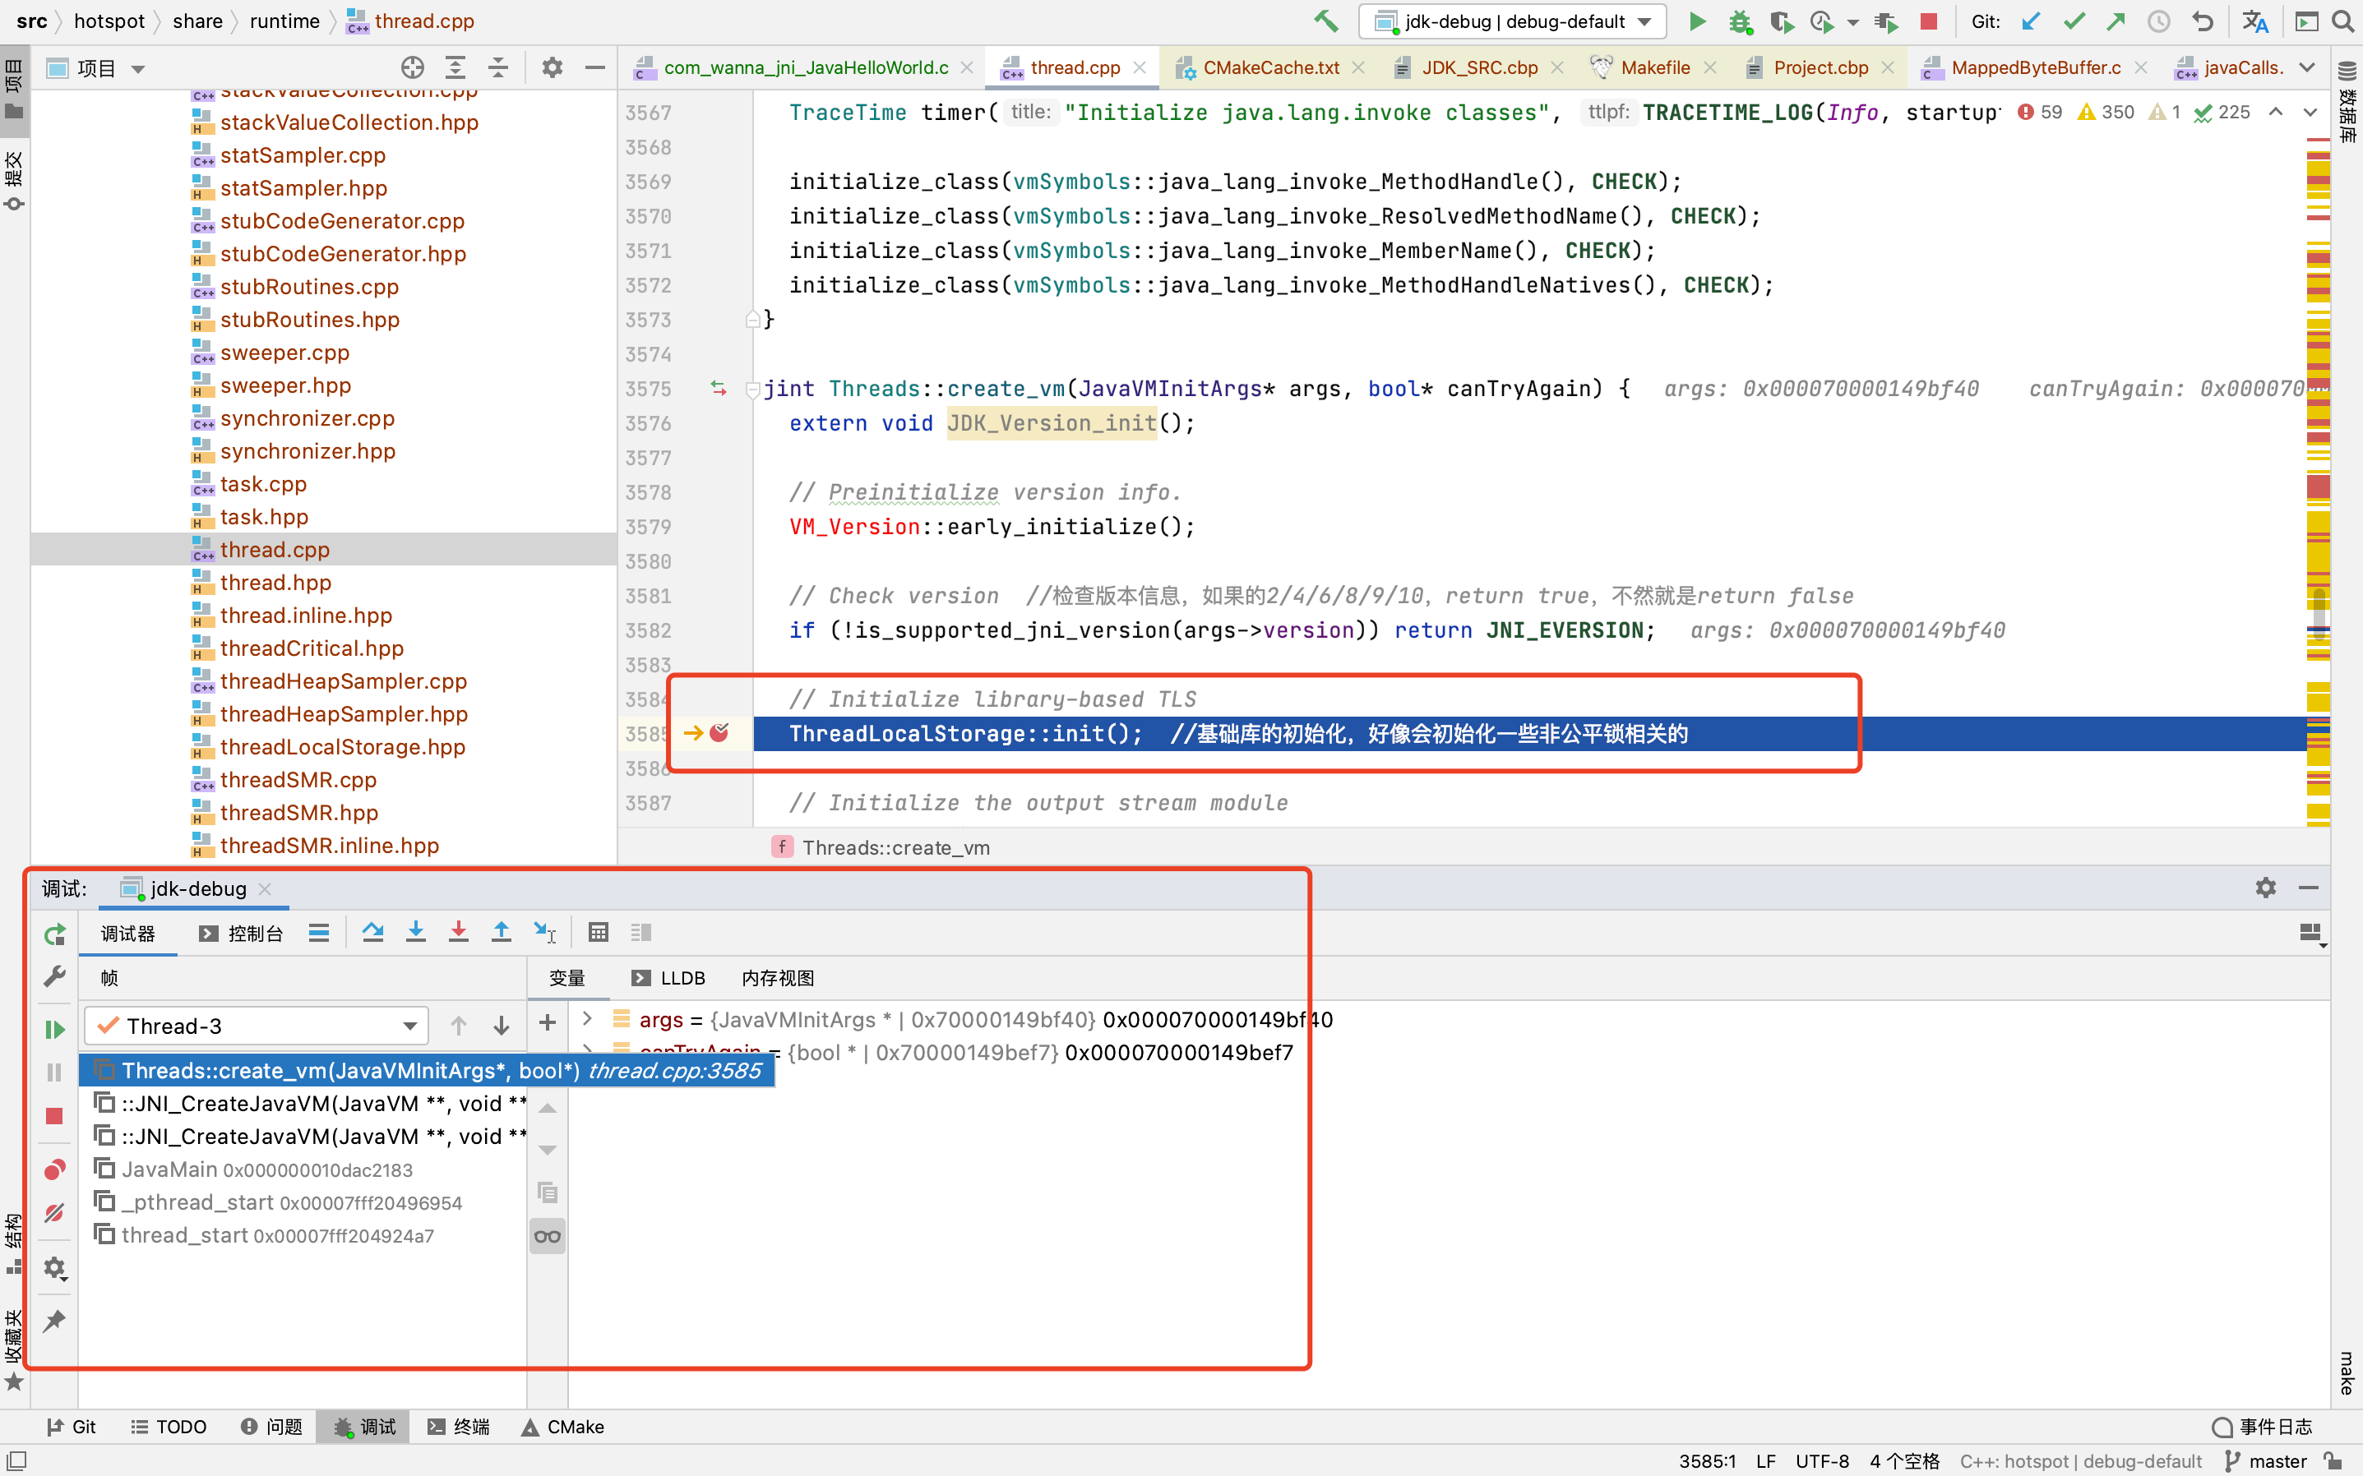The image size is (2363, 1476).
Task: Click Git update project arrow
Action: tap(2031, 21)
